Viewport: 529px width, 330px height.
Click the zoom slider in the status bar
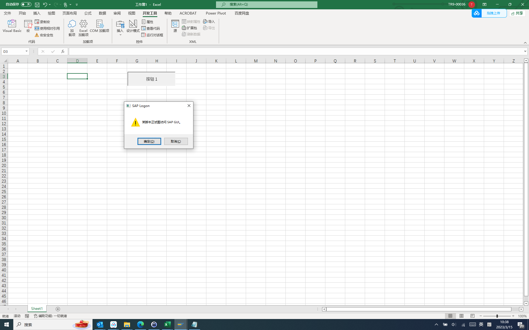497,316
